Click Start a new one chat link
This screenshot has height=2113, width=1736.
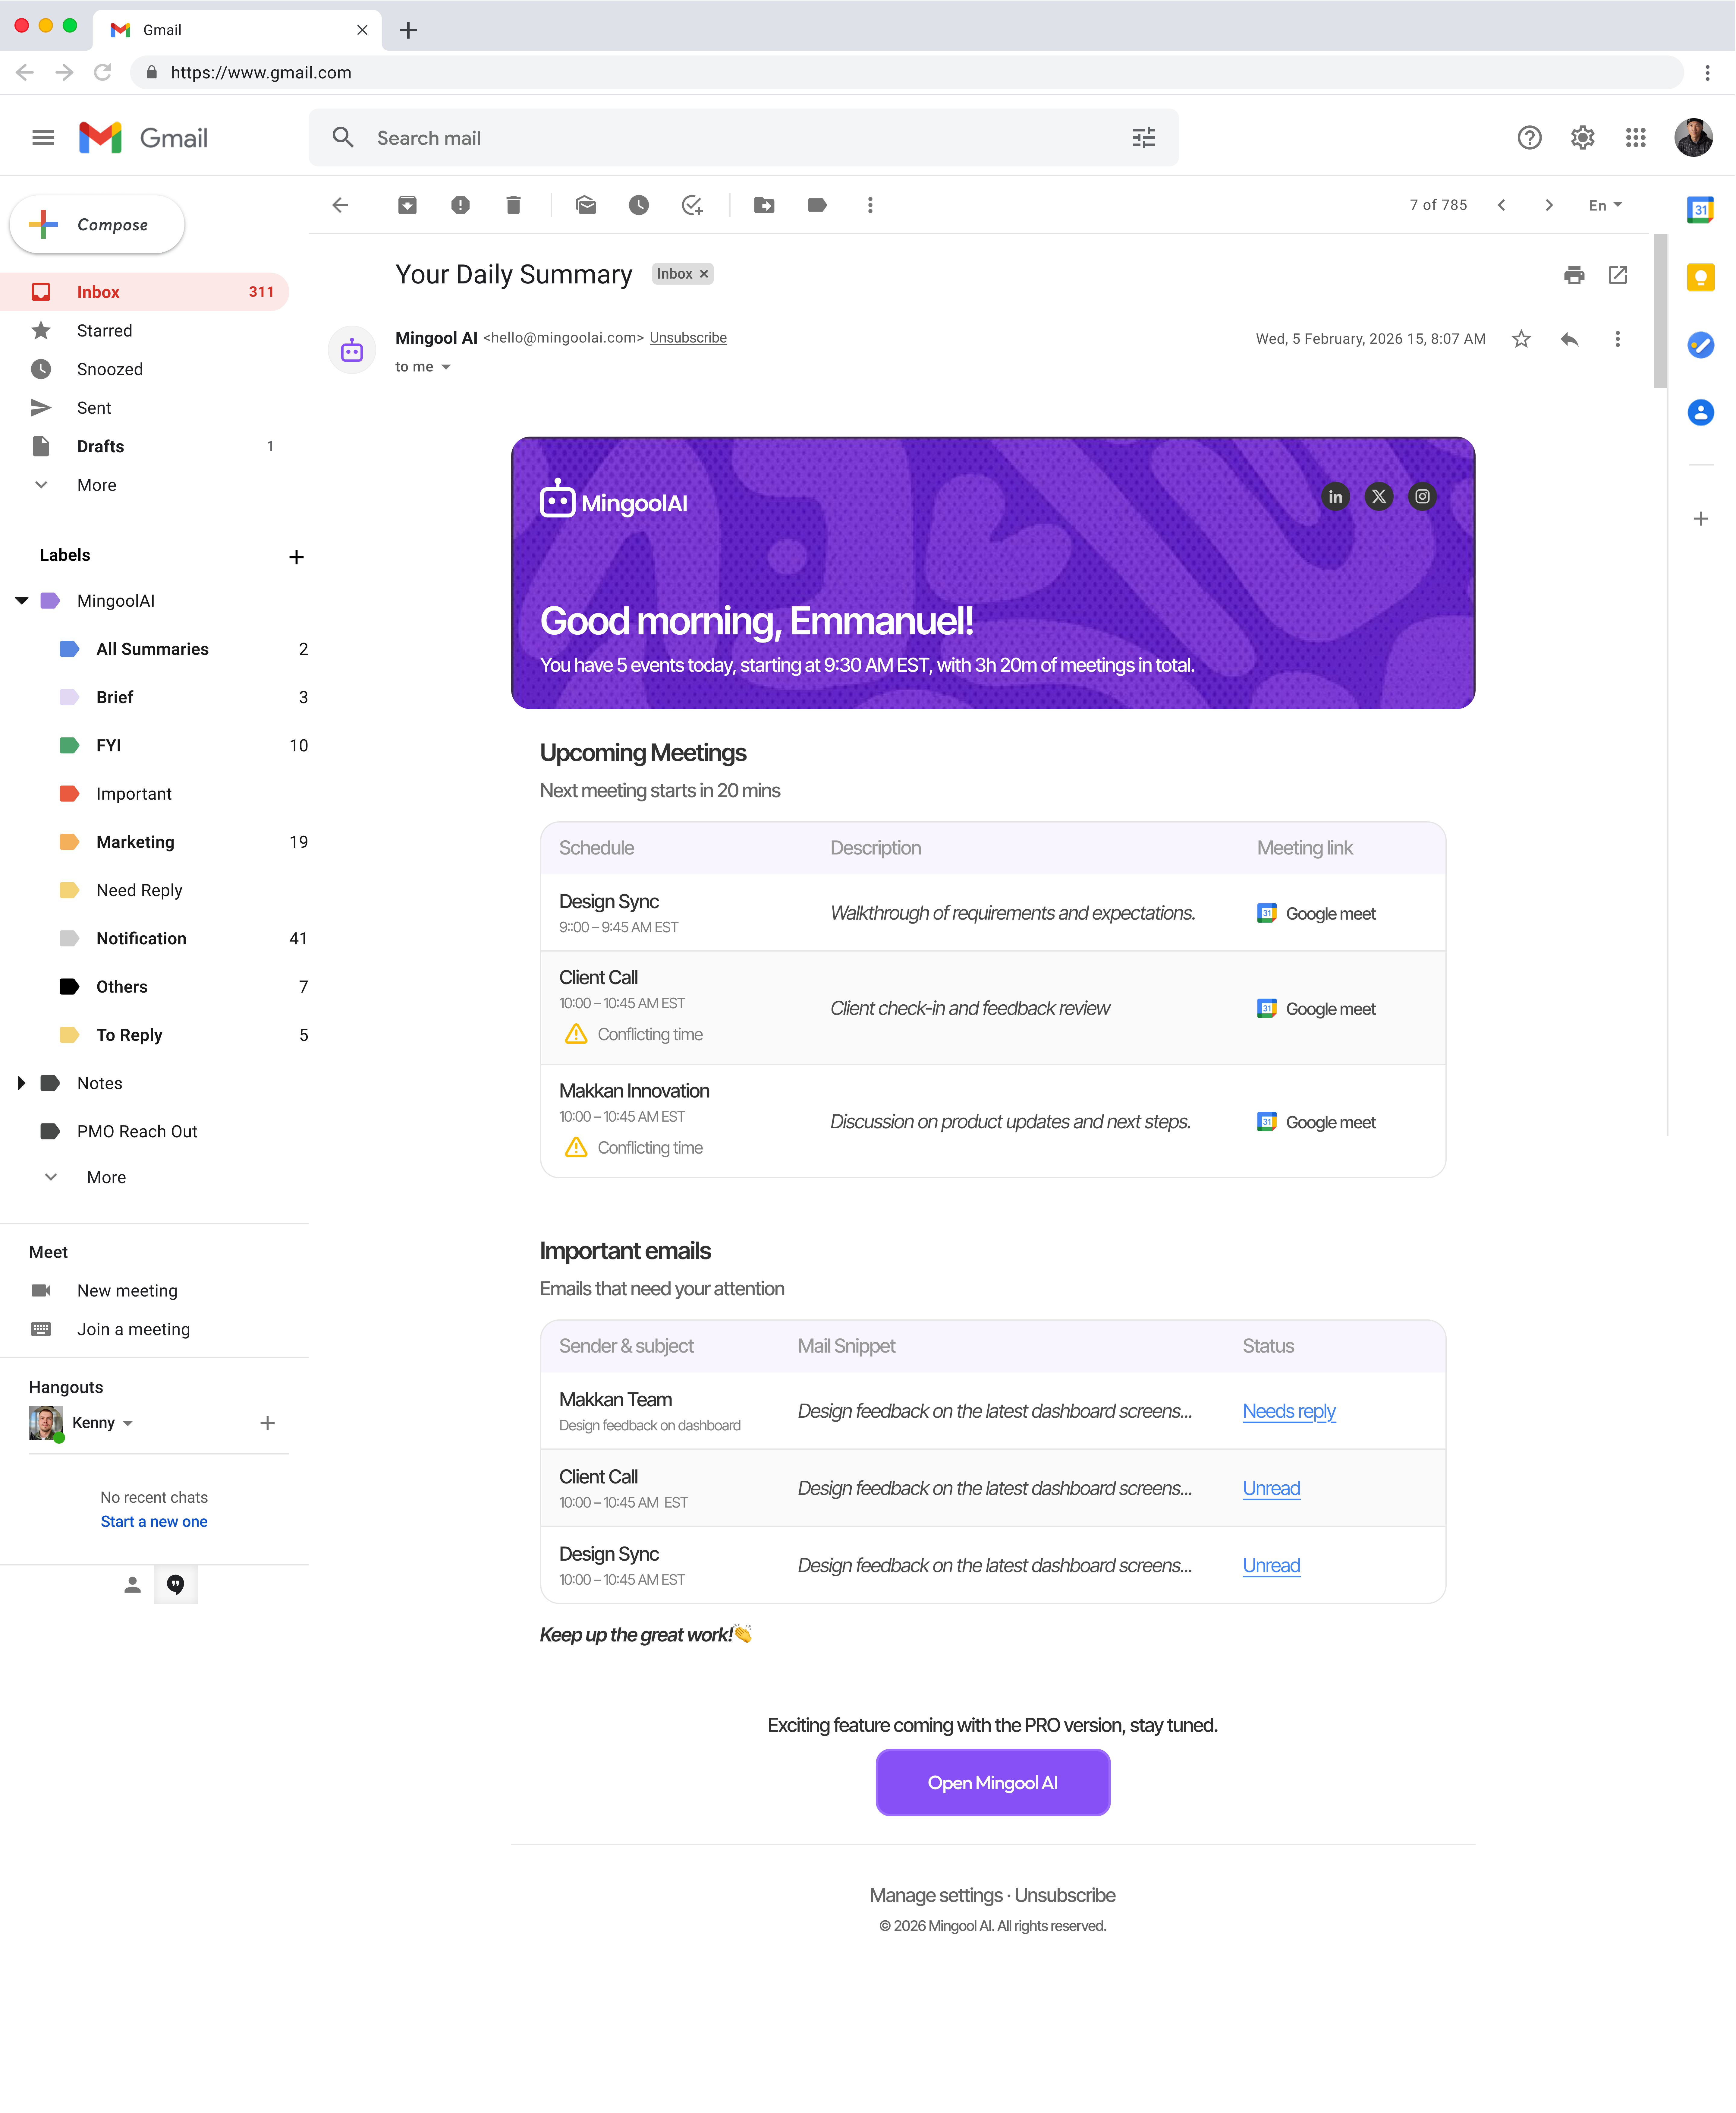(x=154, y=1522)
